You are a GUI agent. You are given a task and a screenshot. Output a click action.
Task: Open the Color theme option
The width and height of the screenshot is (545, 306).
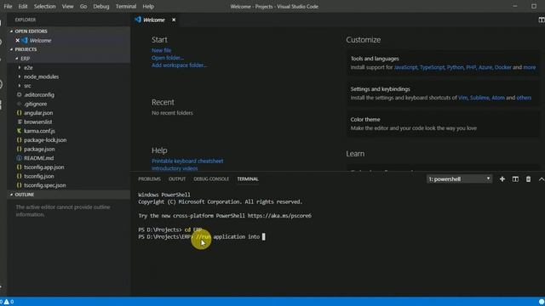[x=443, y=123]
